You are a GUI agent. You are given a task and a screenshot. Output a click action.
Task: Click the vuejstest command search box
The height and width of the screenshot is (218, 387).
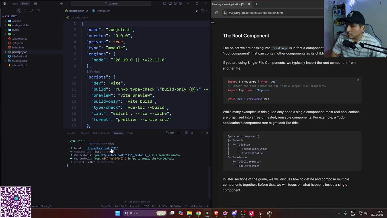[111, 4]
